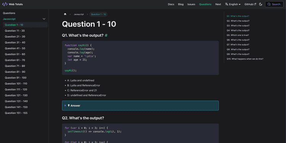Open the GitHub link
Viewport: 286px width, 143px height.
[250, 4]
